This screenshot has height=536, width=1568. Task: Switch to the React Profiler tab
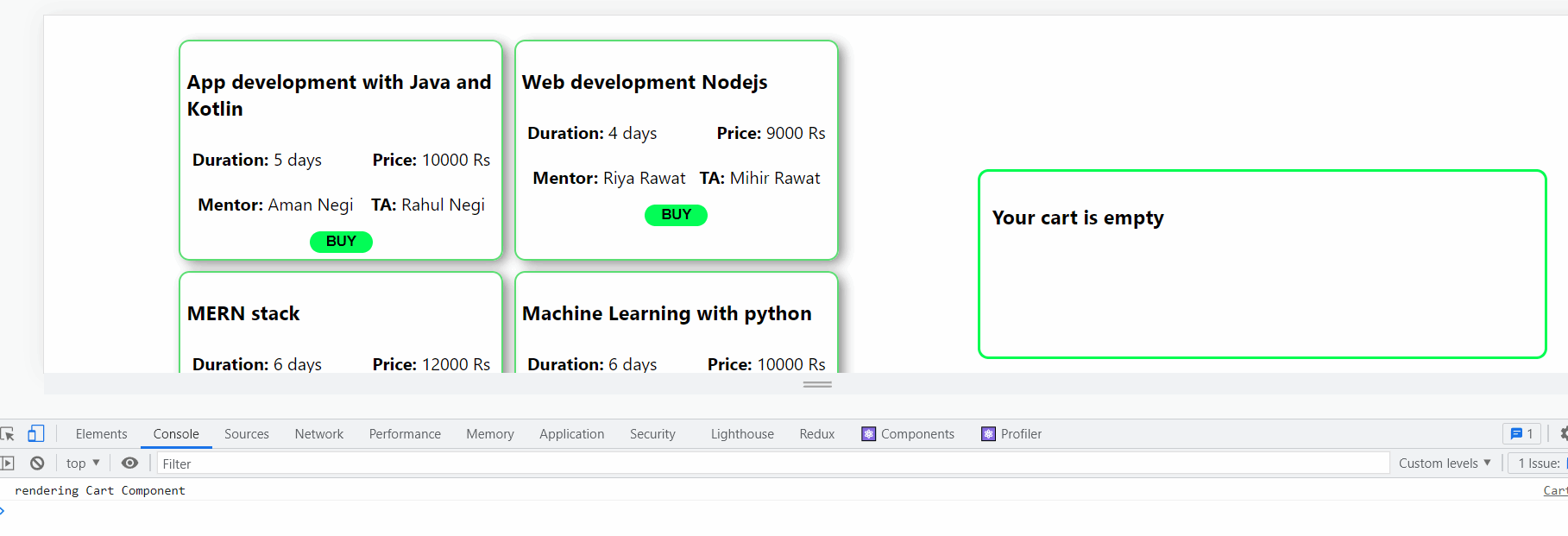coord(1011,434)
